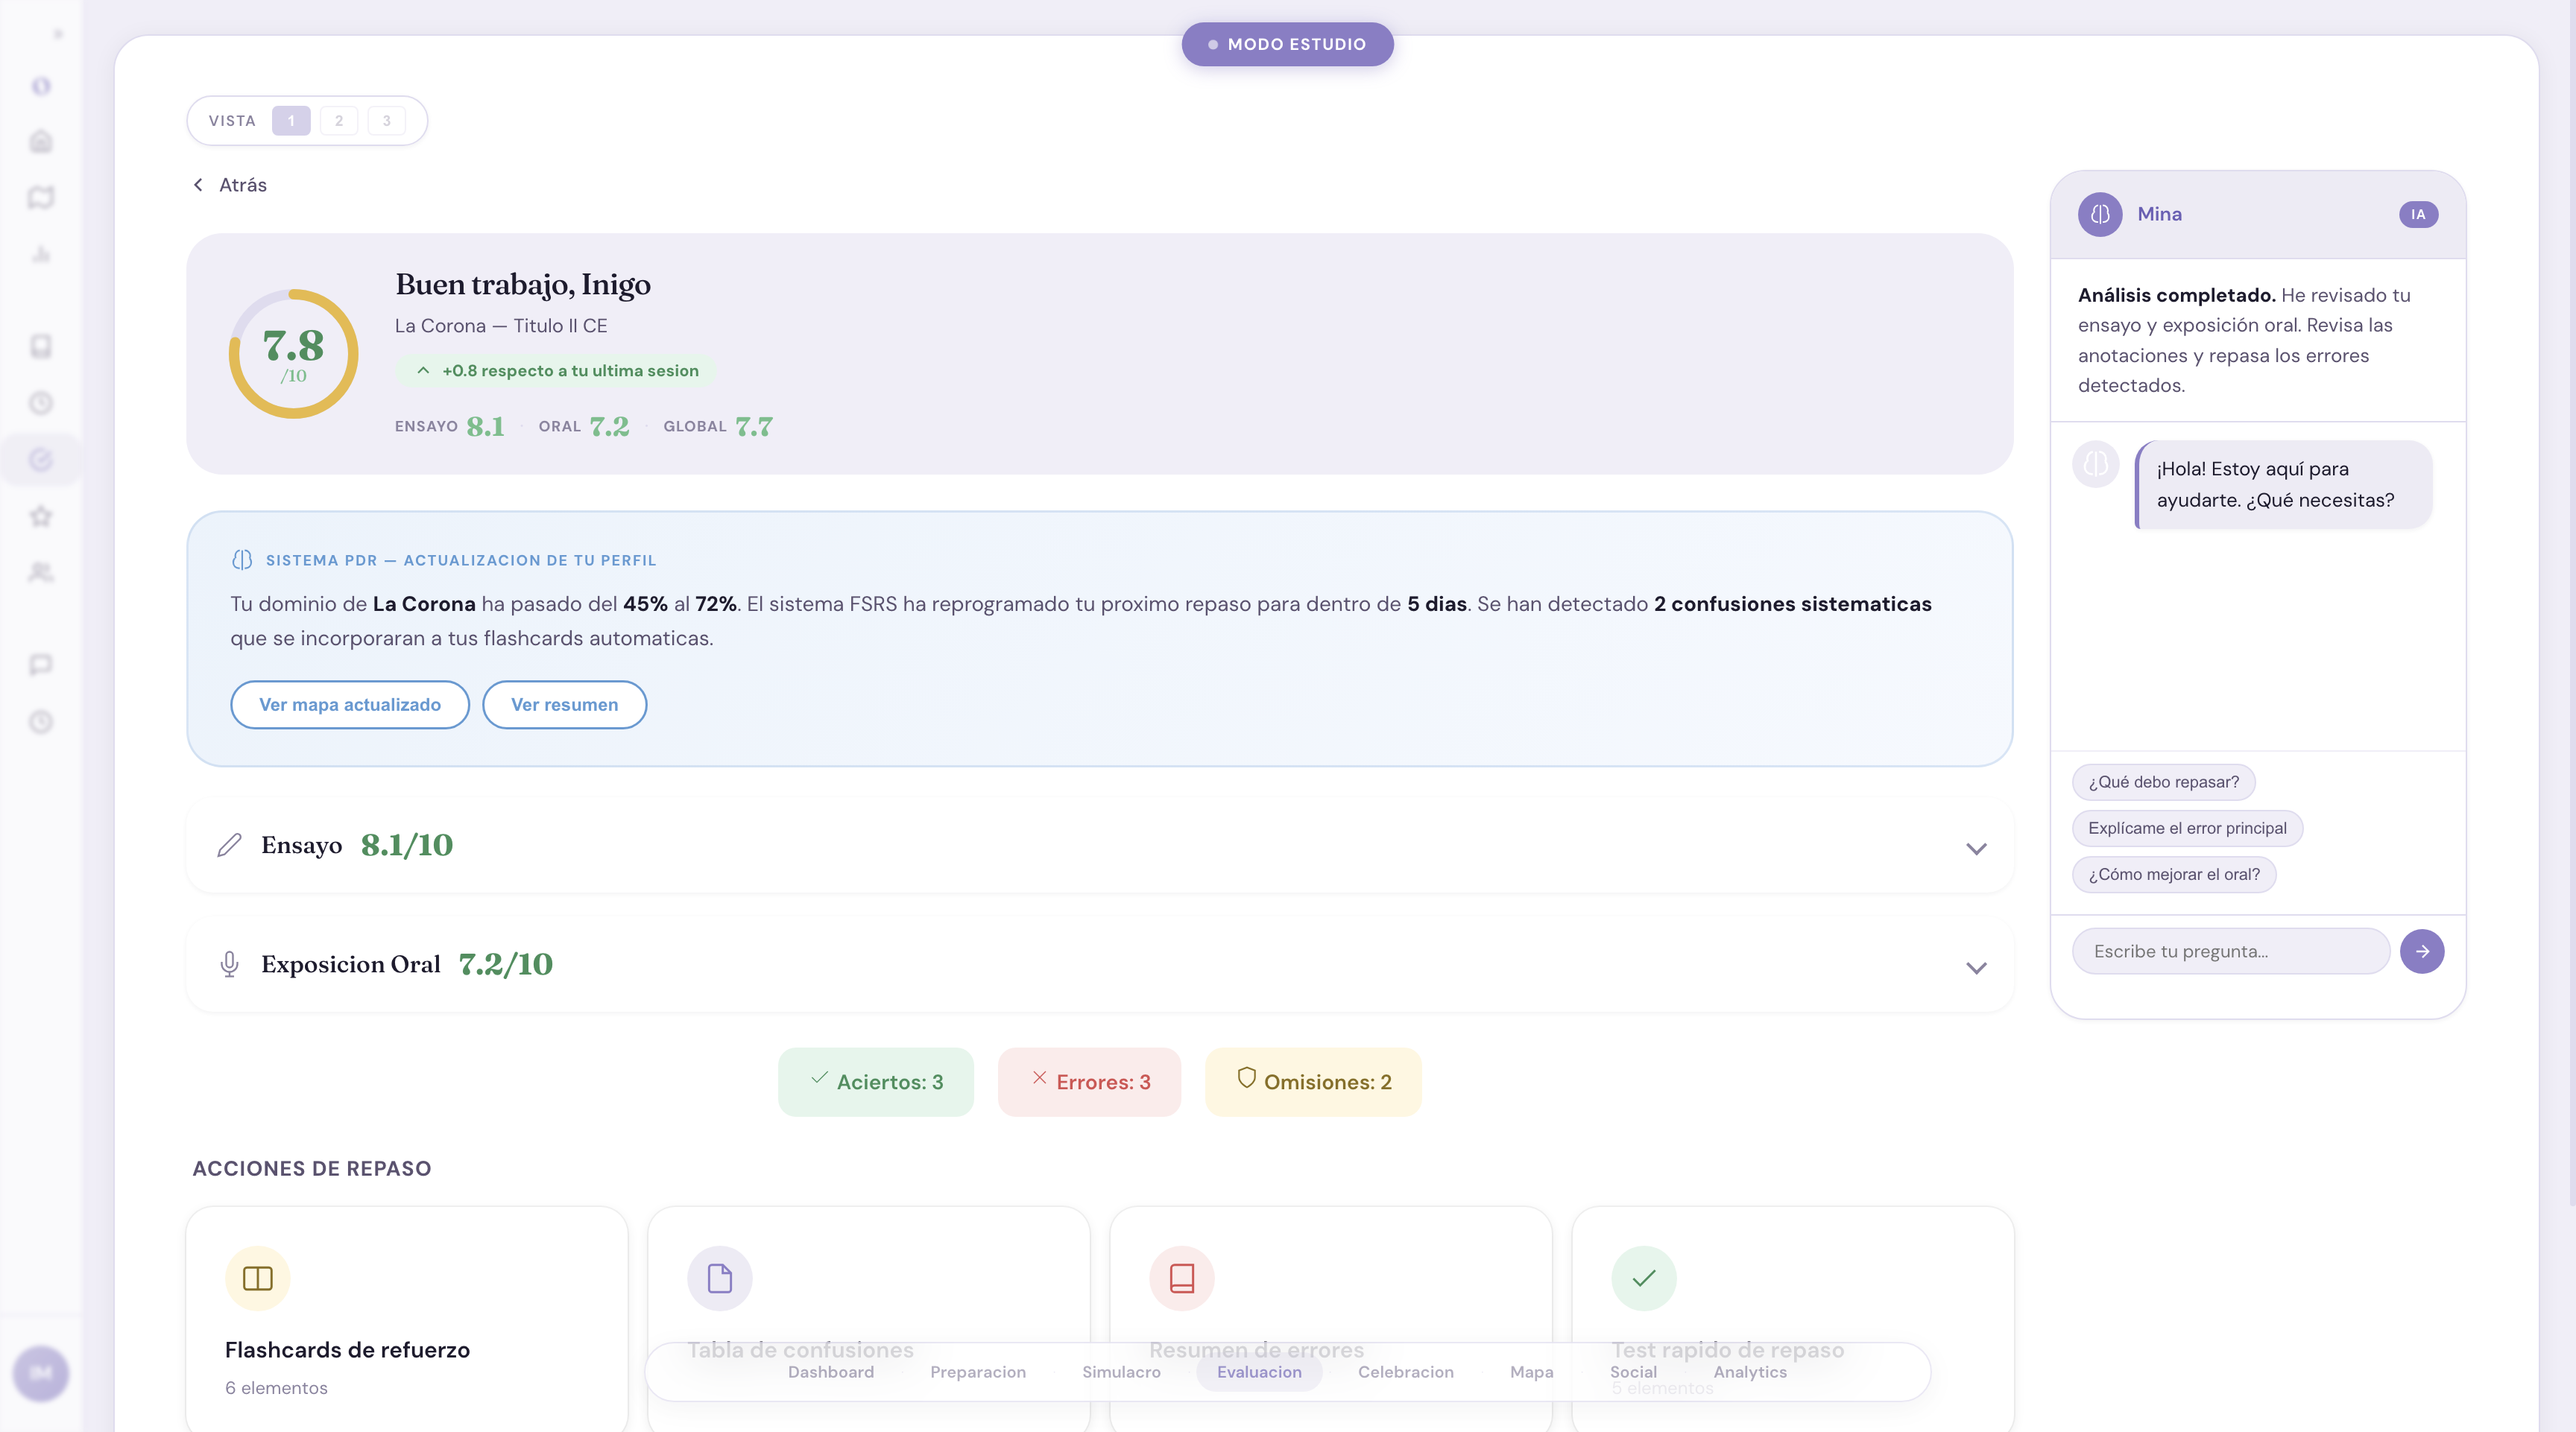
Task: Click the ENSAYO 8.1 score
Action: (x=450, y=427)
